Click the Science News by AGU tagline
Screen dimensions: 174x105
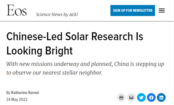tap(57, 14)
